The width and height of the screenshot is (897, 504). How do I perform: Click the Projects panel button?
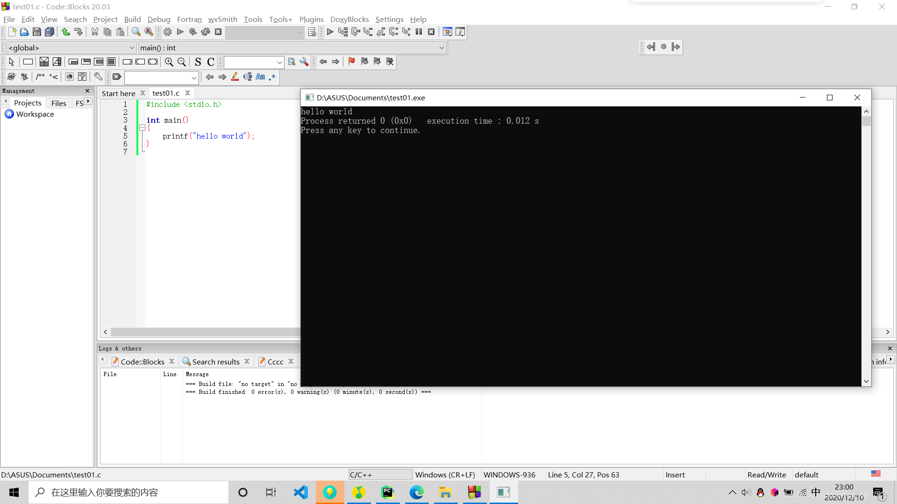27,102
